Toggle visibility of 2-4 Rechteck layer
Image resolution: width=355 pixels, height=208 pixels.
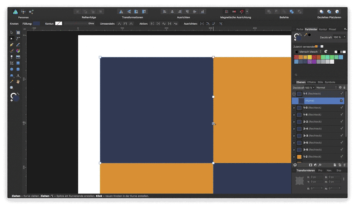[x=341, y=129]
